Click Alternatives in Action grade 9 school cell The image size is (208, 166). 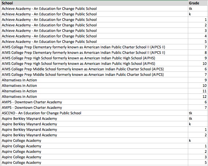pos(94,80)
